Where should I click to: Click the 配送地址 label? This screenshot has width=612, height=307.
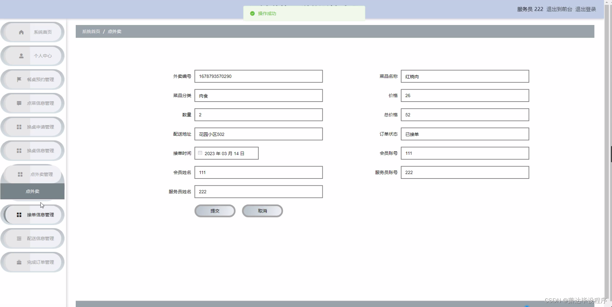(182, 134)
